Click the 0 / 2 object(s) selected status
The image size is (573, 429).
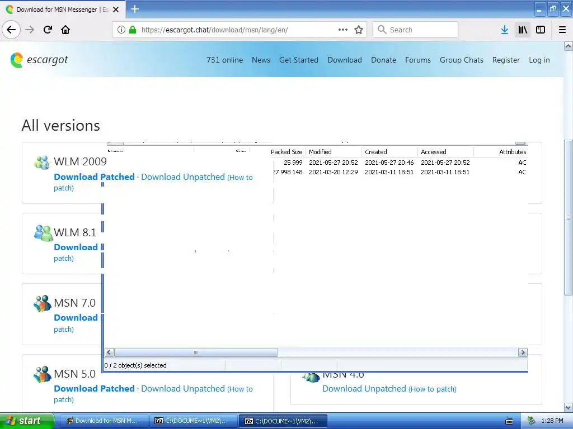[x=135, y=365]
